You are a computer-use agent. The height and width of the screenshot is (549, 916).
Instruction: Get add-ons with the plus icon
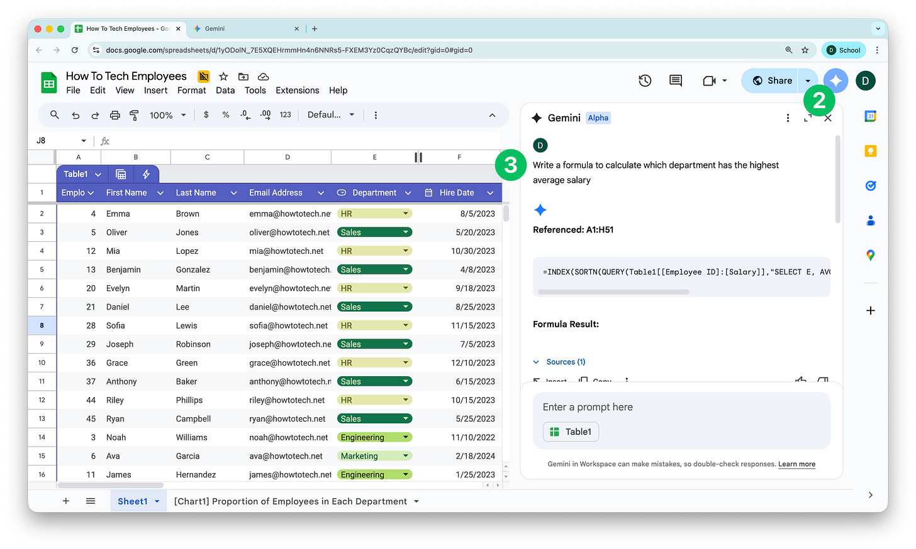click(871, 310)
